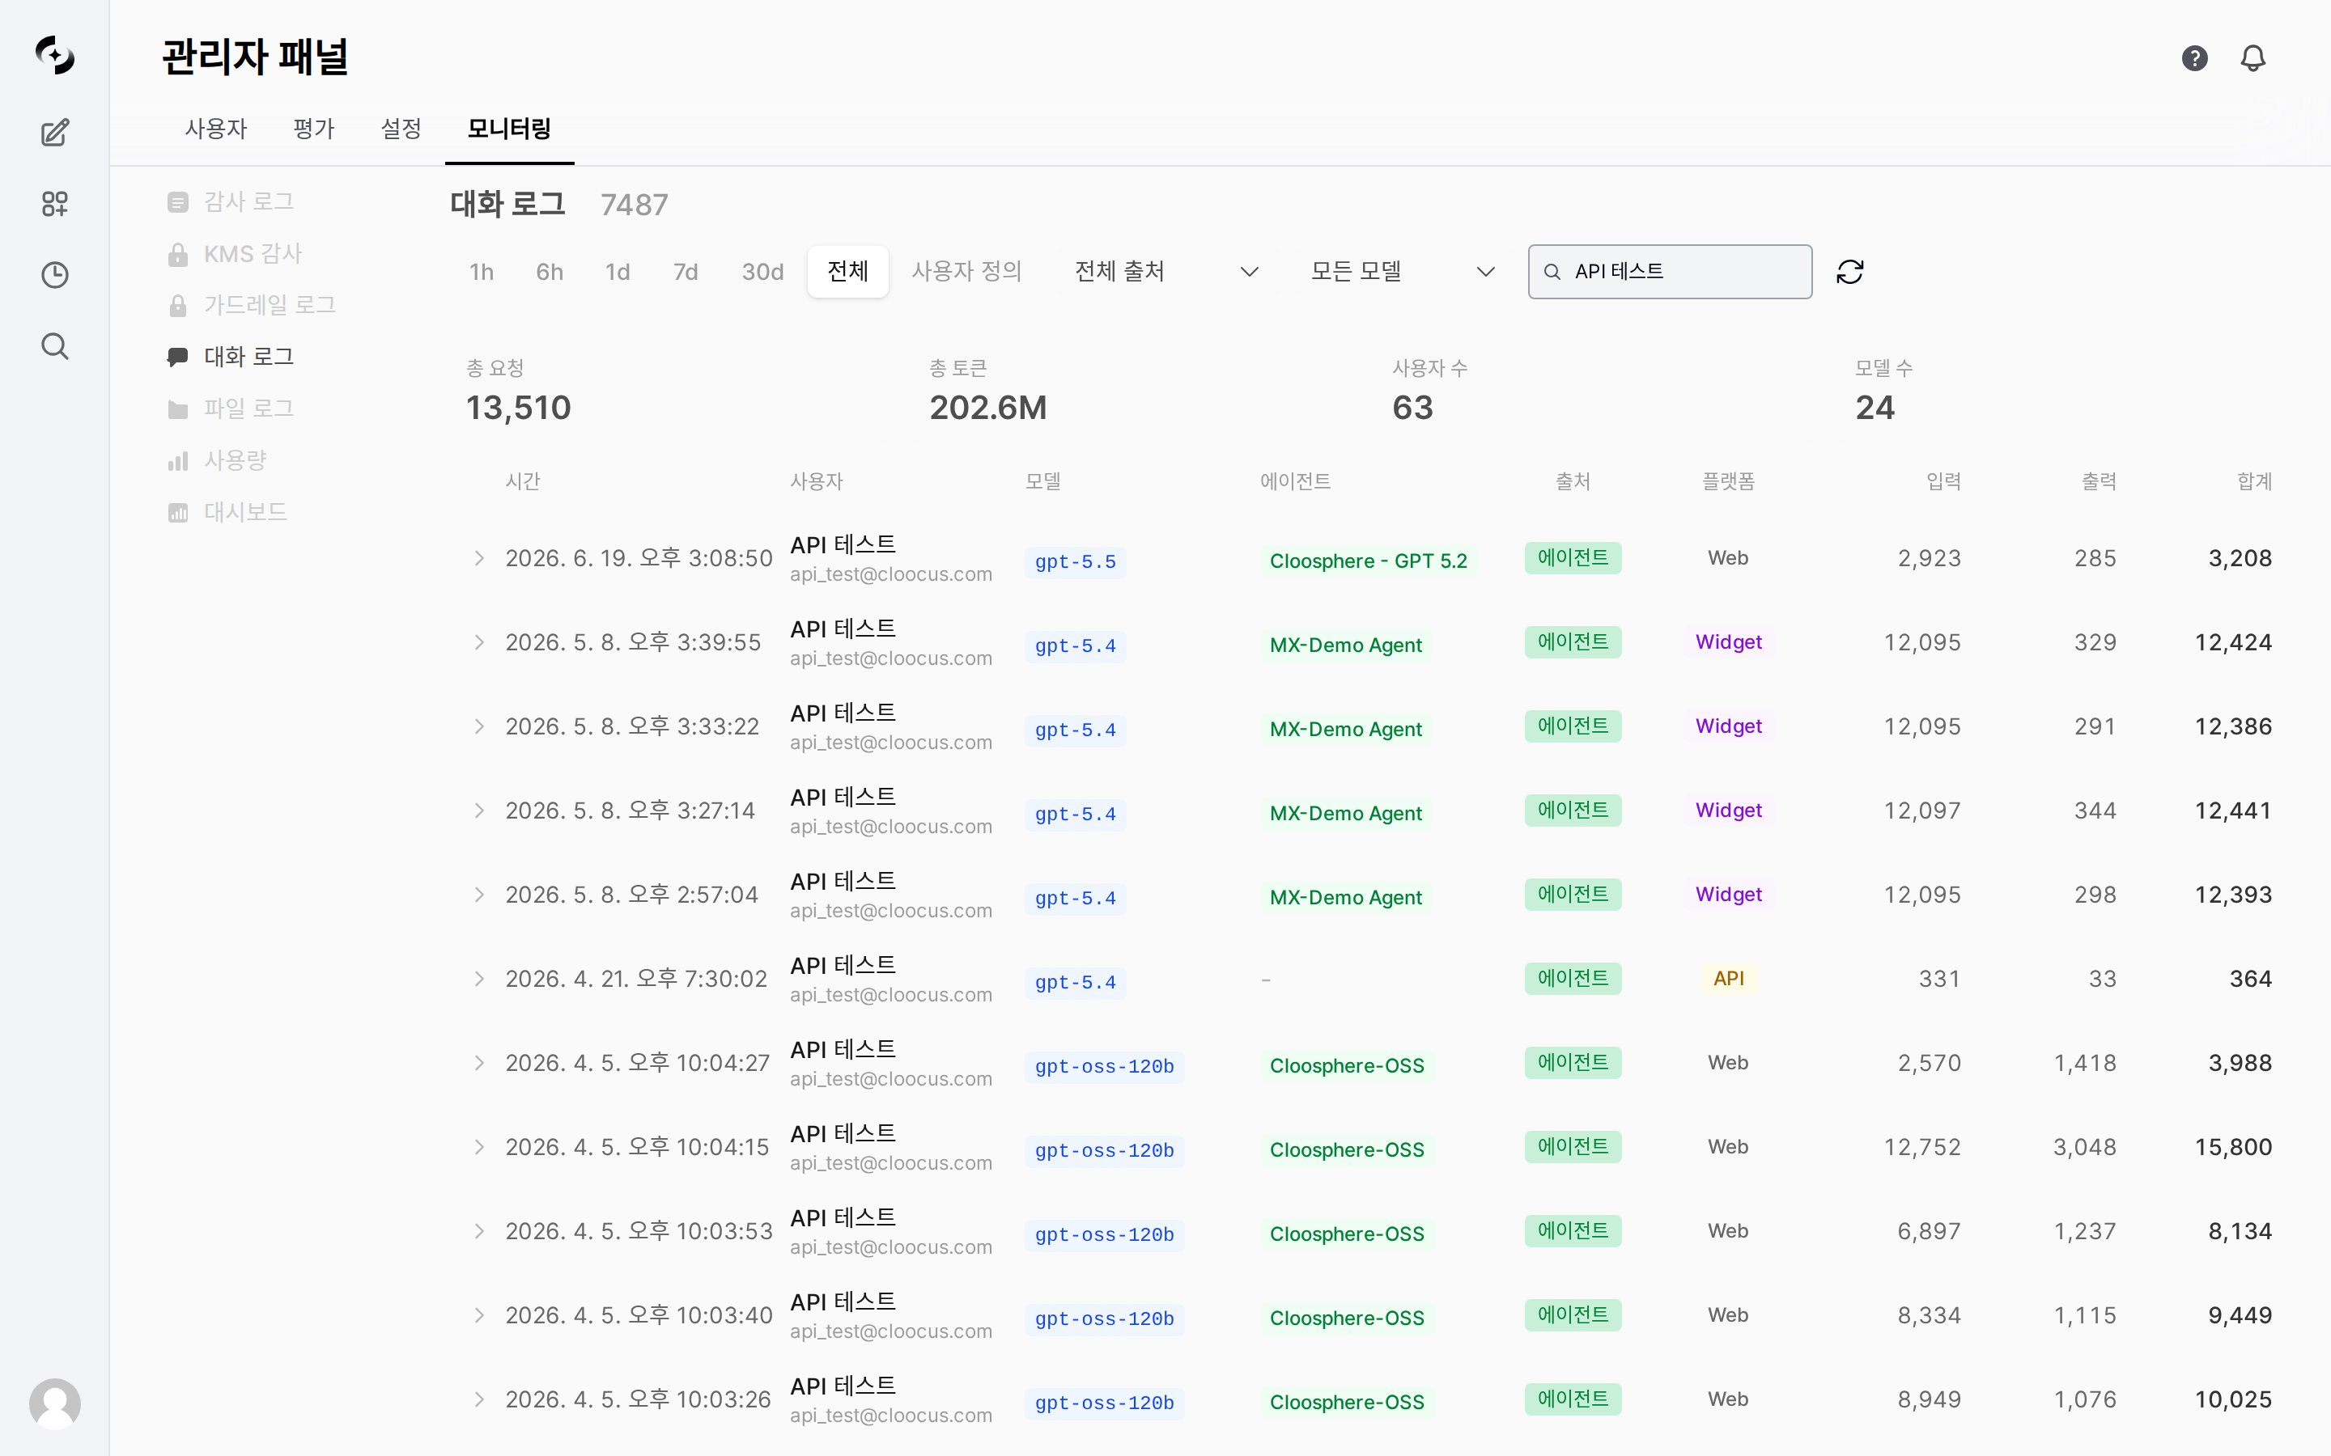Click the 플랫폼 column header
This screenshot has height=1456, width=2331.
[1728, 481]
